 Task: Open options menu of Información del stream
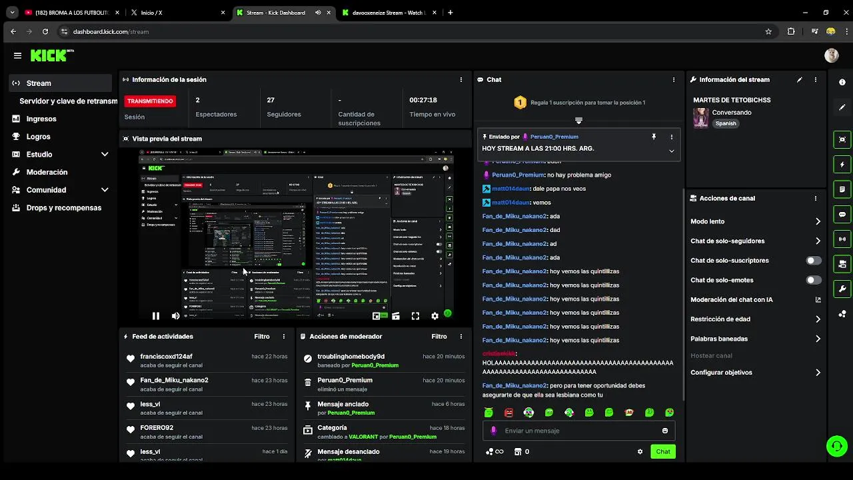click(816, 79)
